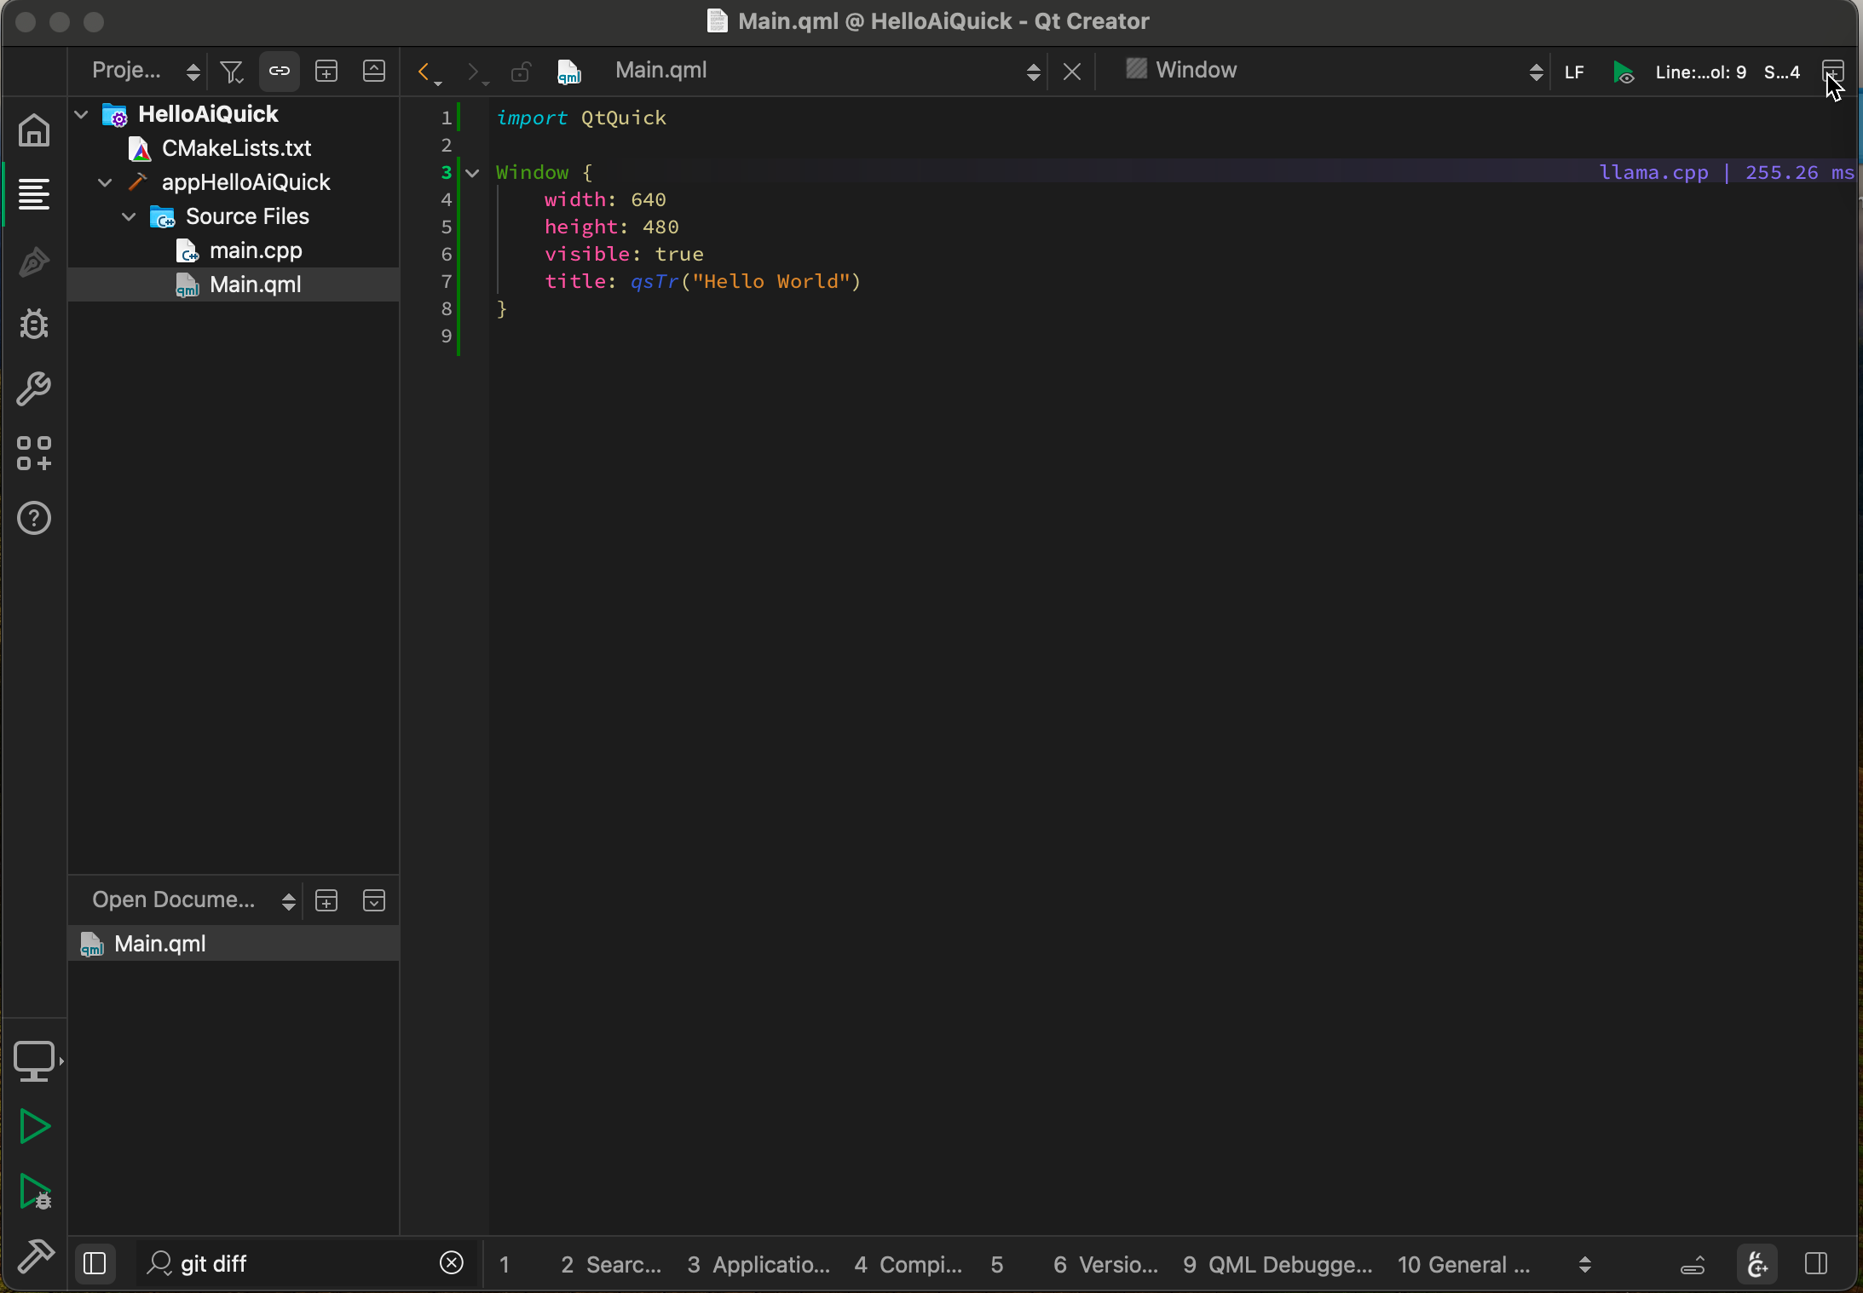
Task: Toggle synchronize with editor link icon
Action: (x=280, y=72)
